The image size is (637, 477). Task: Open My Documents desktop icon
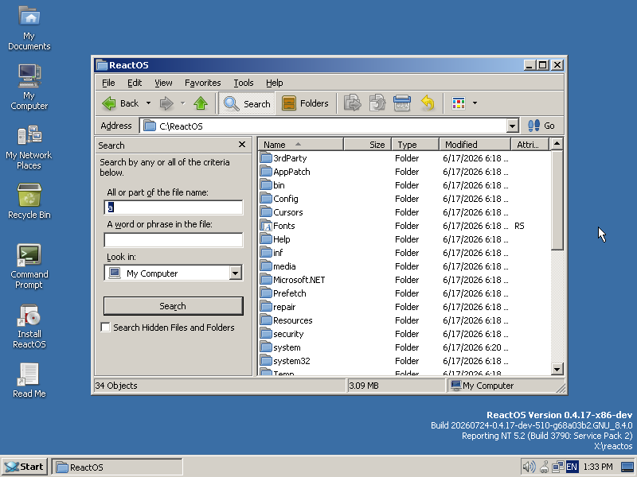click(x=29, y=29)
